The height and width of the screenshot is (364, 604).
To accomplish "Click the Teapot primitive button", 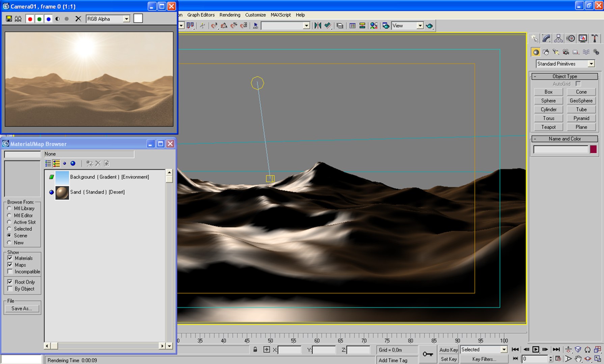I will [x=548, y=127].
